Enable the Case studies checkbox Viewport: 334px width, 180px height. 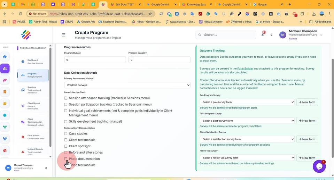(65, 134)
